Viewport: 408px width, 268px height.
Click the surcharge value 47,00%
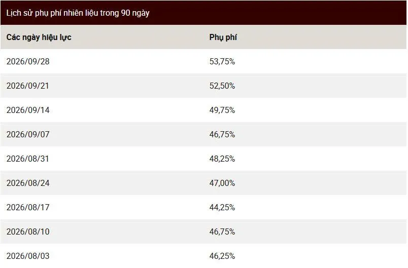222,183
